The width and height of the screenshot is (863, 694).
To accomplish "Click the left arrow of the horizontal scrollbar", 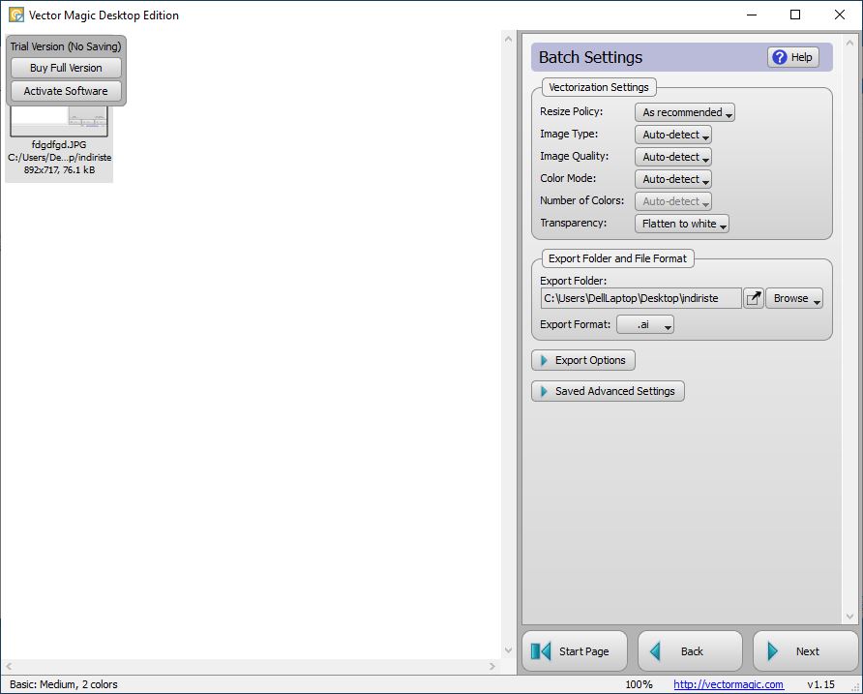I will [x=9, y=667].
